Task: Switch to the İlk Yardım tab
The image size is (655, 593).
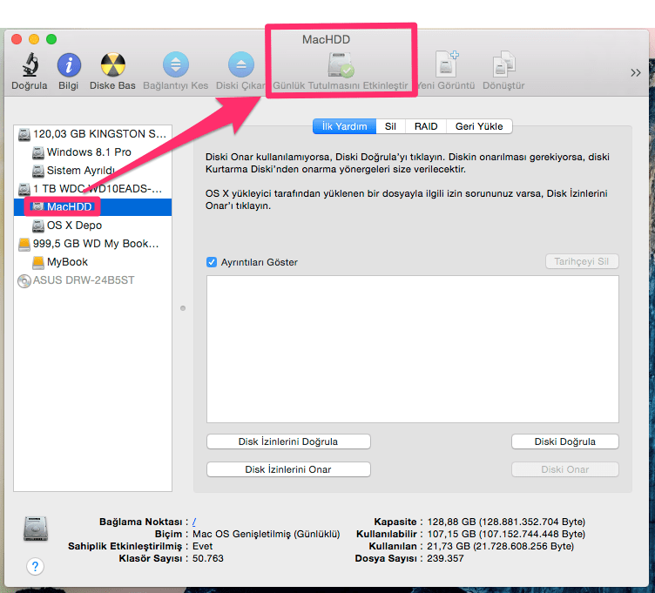Action: click(x=344, y=126)
